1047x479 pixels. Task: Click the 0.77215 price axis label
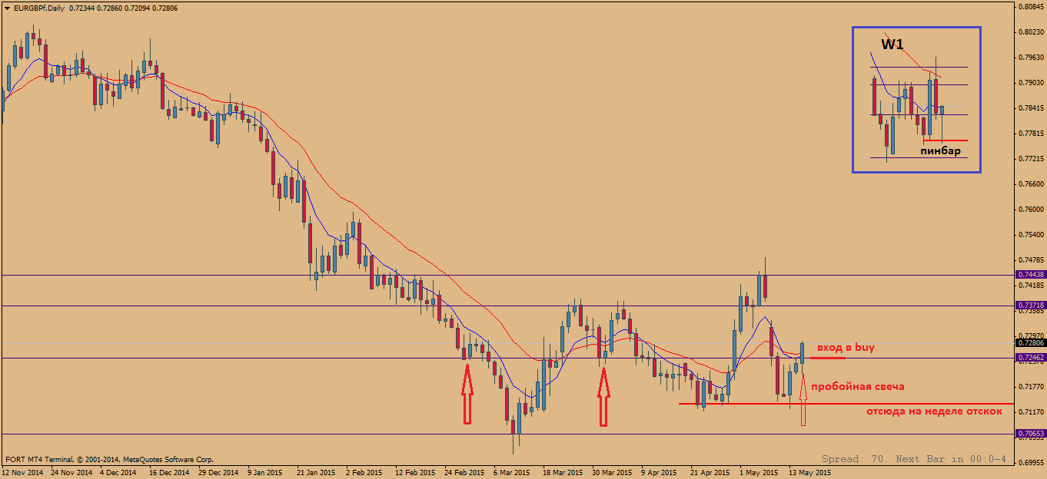pyautogui.click(x=1031, y=159)
